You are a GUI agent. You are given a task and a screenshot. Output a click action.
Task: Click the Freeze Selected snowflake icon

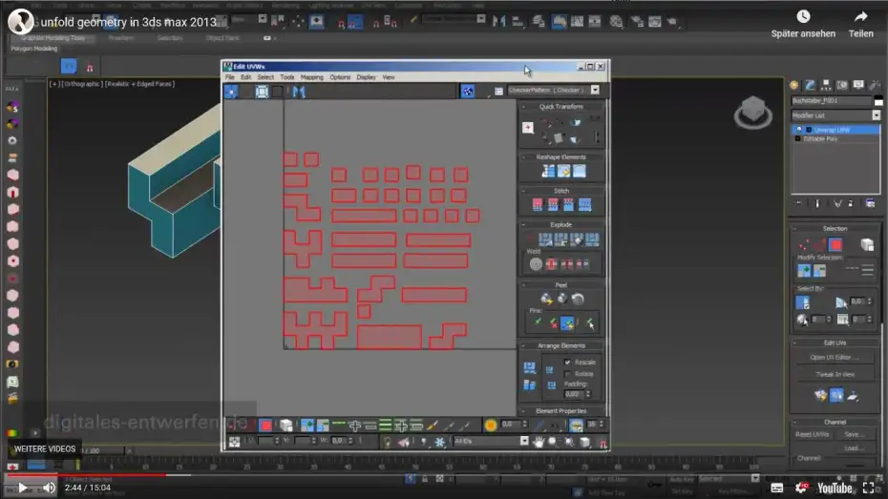pyautogui.click(x=439, y=442)
